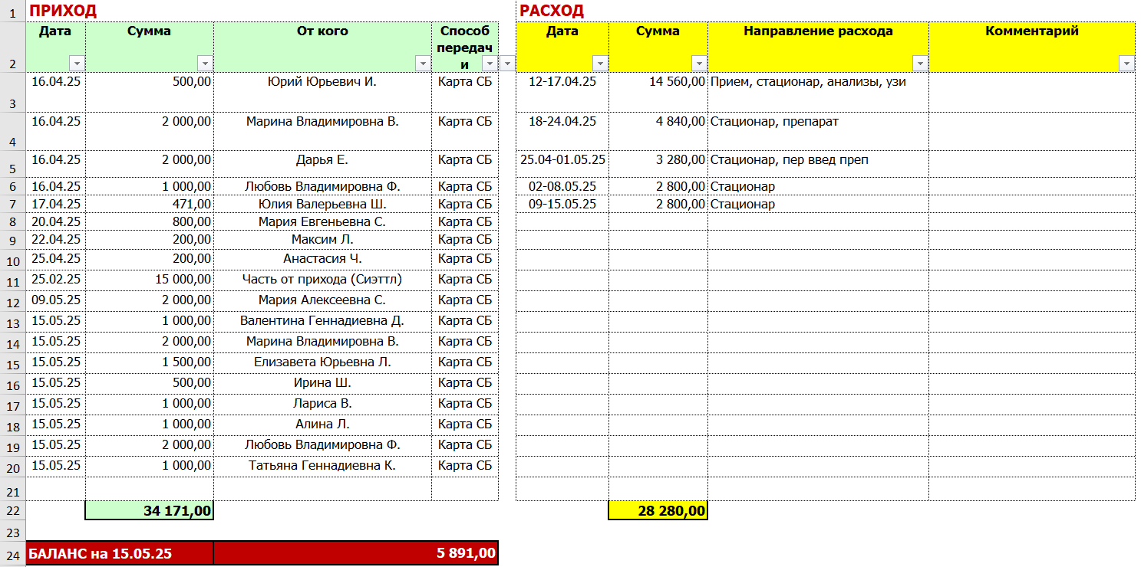
Task: Select the 17.04.25 date cell
Action: tap(56, 204)
